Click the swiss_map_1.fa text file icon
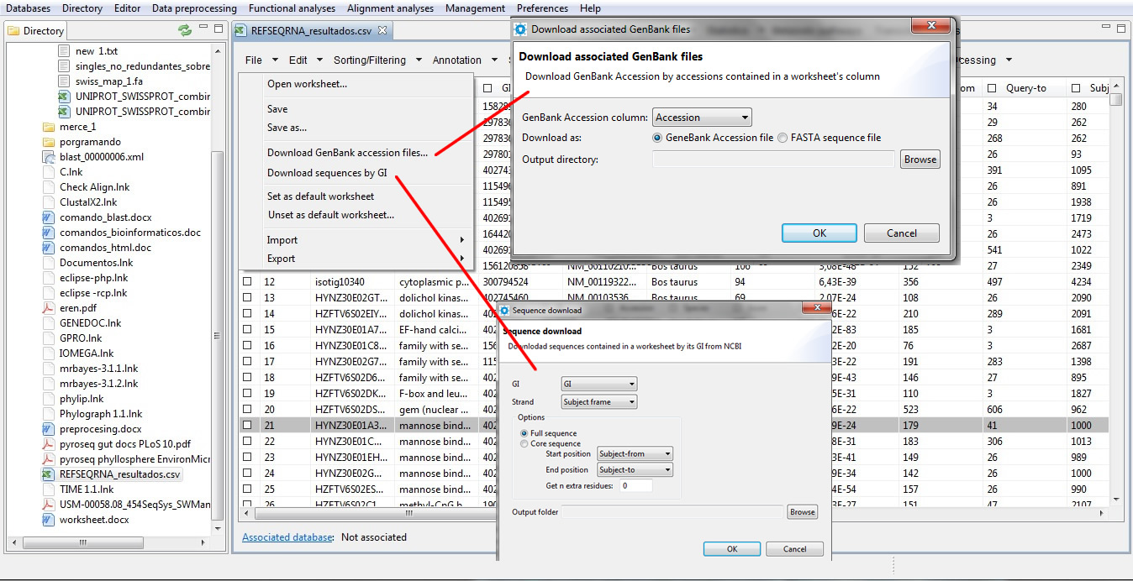This screenshot has height=581, width=1133. point(65,81)
